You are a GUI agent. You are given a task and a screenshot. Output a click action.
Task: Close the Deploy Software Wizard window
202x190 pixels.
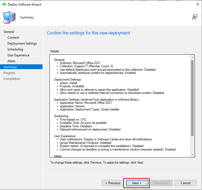click(198, 4)
